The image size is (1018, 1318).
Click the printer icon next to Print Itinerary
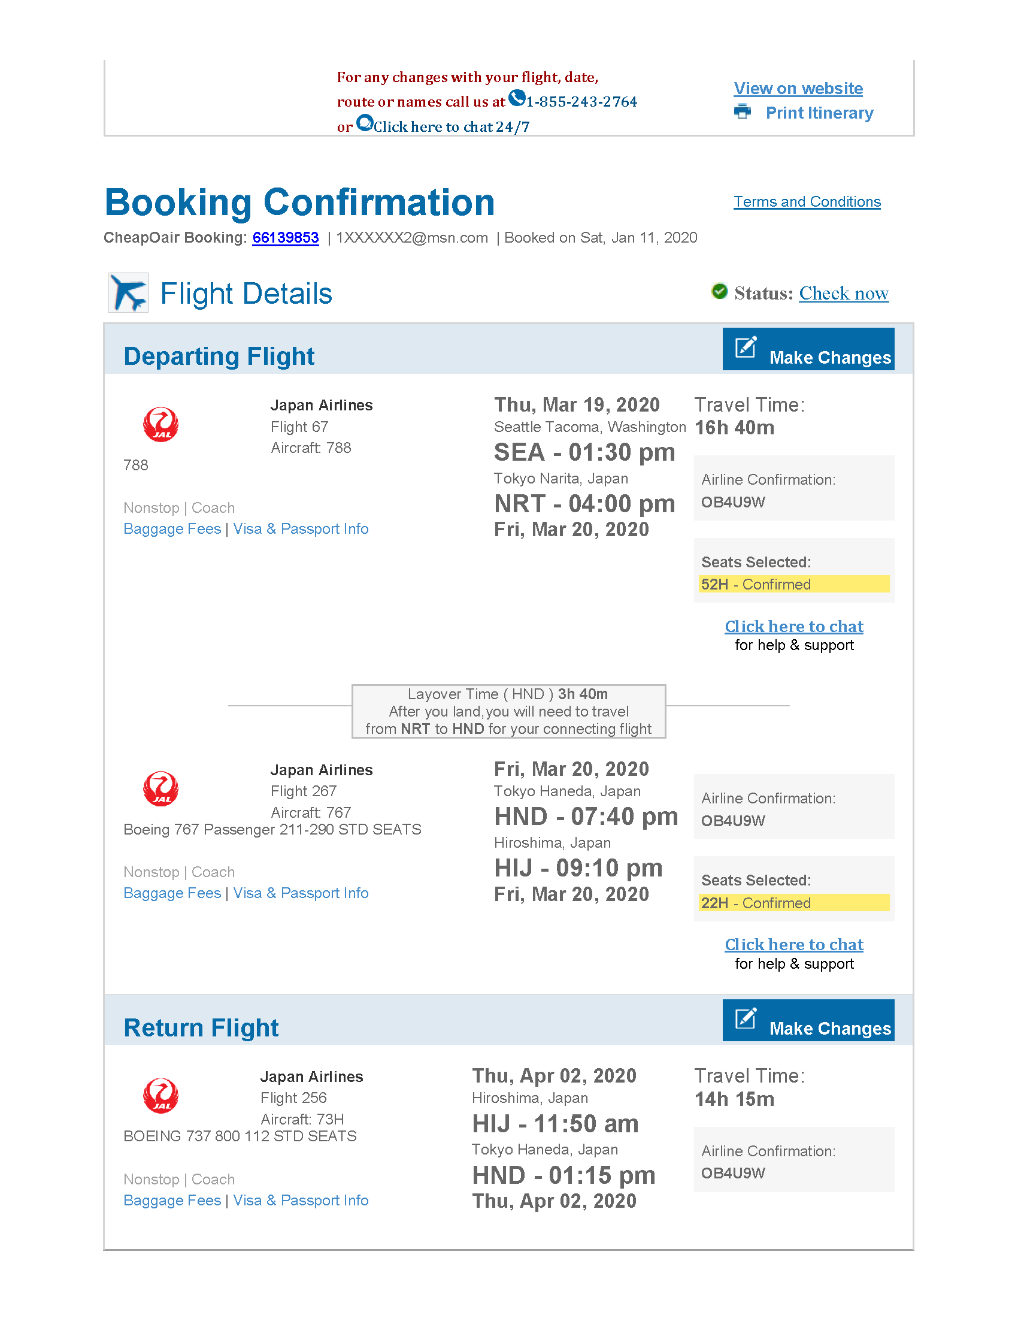tap(743, 112)
